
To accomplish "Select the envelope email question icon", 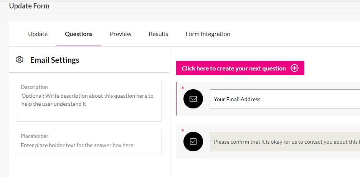I will click(x=193, y=99).
